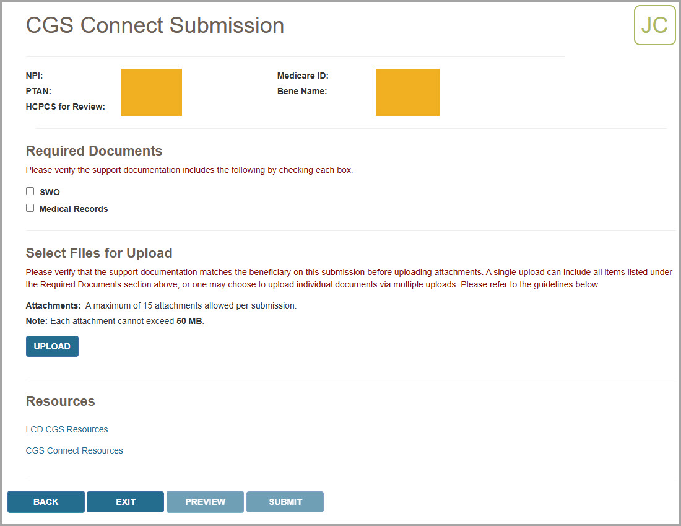Click the PTAN label
681x526 pixels.
point(38,91)
